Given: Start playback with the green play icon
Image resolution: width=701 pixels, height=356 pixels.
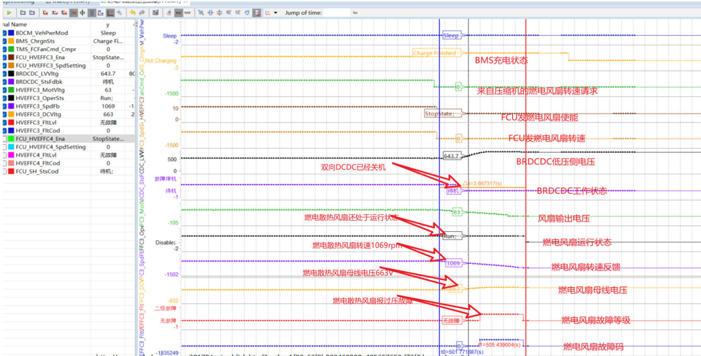Looking at the screenshot, I should 9,12.
